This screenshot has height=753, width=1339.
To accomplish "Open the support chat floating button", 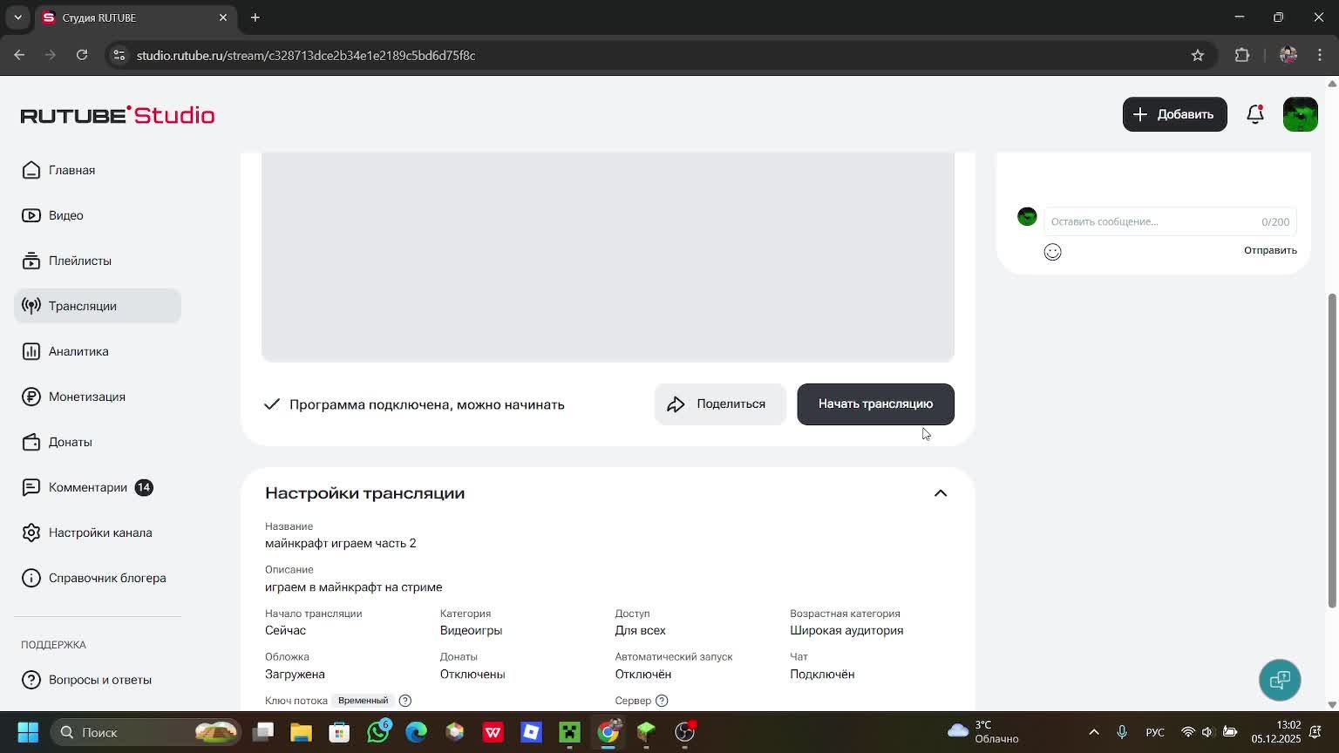I will 1280,680.
